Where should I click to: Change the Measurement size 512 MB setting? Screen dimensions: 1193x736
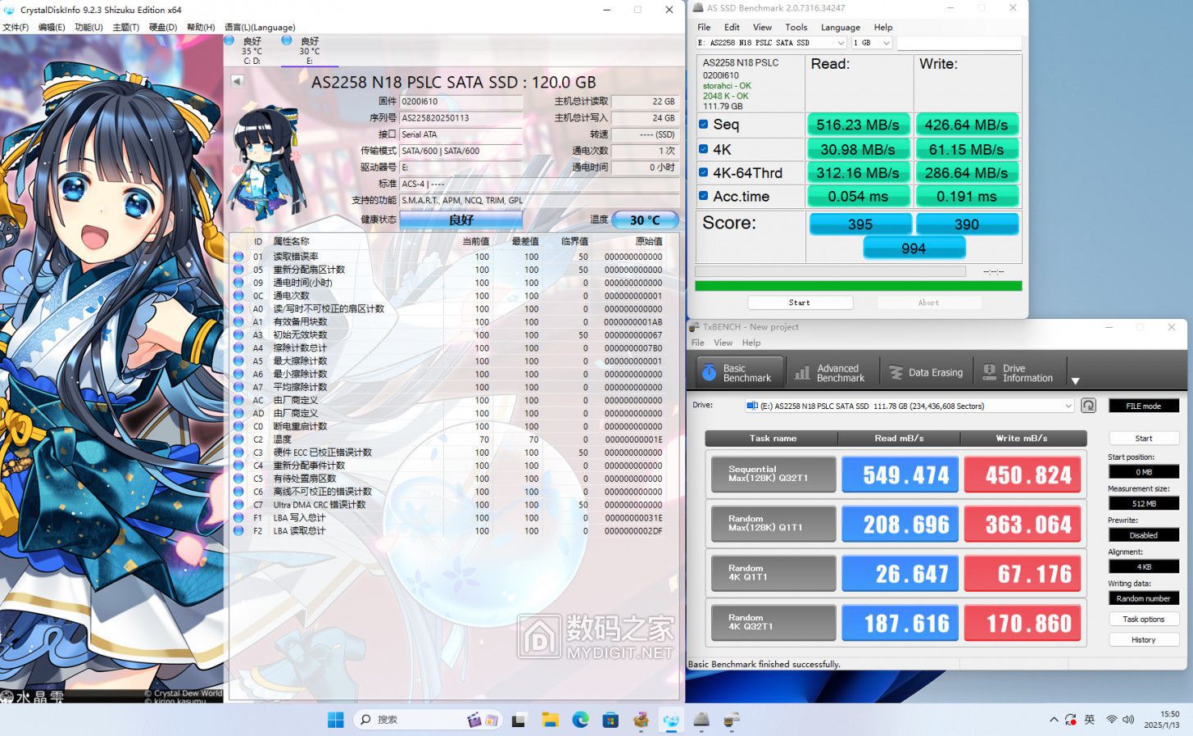(1143, 503)
